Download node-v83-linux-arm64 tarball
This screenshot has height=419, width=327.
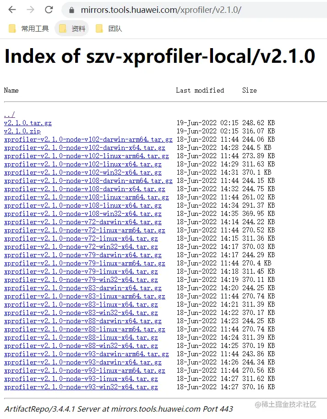point(85,296)
